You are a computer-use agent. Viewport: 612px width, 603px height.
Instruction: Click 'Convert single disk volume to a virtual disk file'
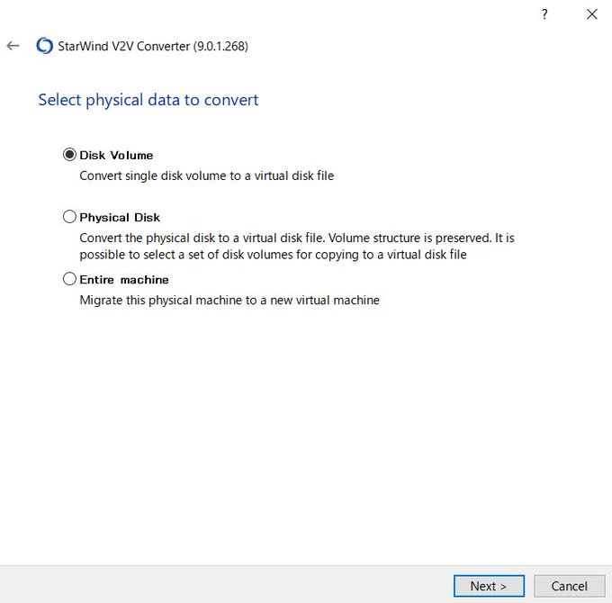tap(207, 176)
